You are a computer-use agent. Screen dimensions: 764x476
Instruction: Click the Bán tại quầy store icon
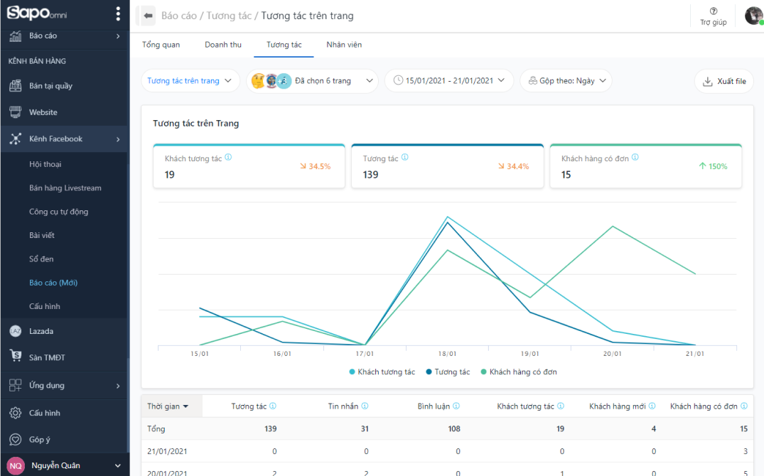16,86
